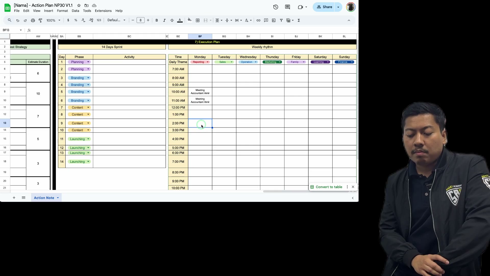The width and height of the screenshot is (490, 276).
Task: Select the paint format tool
Action: point(40,20)
